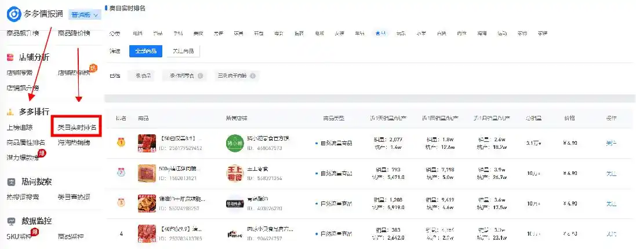Open the 【50包仅需8.9】 product thumbnail
This screenshot has height=249, width=636.
click(147, 143)
